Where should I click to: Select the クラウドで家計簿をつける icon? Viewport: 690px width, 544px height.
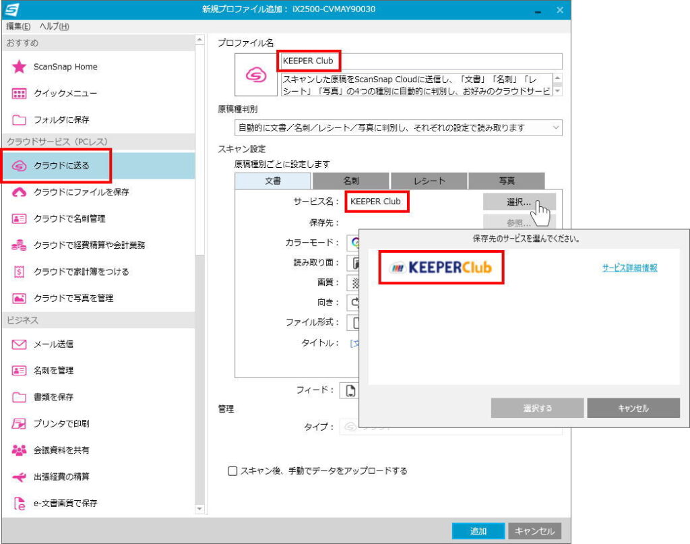(x=20, y=272)
